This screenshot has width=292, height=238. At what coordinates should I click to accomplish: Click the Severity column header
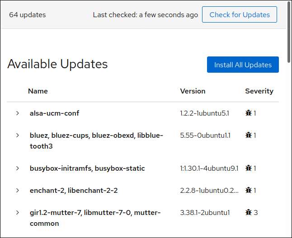coord(259,91)
